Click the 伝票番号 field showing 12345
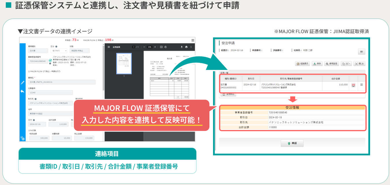This screenshot has height=185, width=390. pos(51,93)
